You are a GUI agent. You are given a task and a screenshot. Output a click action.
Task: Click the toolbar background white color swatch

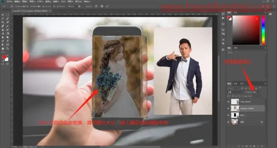(x=7, y=59)
